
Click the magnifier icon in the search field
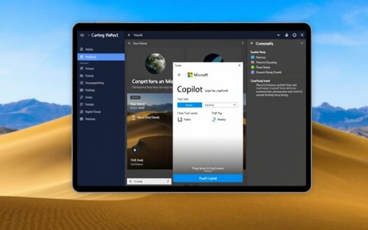pyautogui.click(x=130, y=181)
